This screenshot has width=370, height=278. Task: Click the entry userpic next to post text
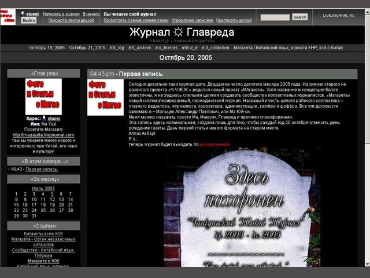click(105, 97)
